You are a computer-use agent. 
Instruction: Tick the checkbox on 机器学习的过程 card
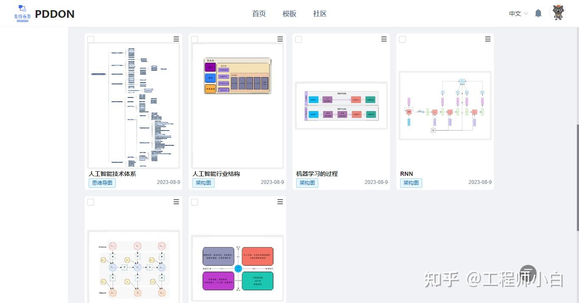pyautogui.click(x=298, y=39)
